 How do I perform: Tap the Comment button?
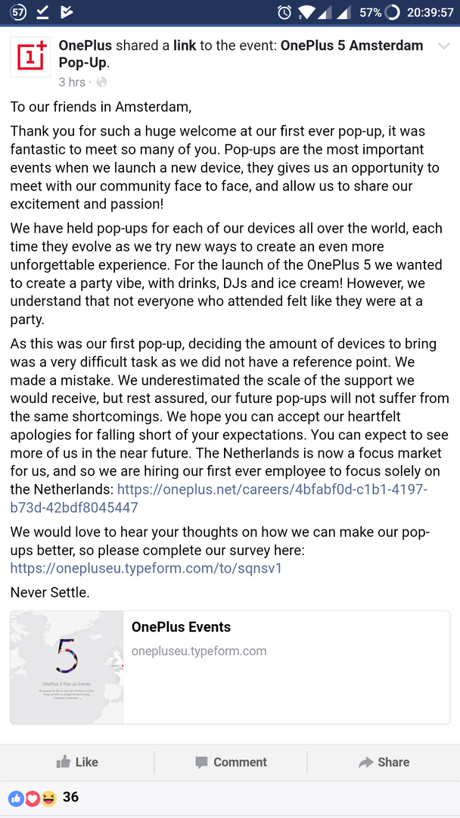(231, 762)
